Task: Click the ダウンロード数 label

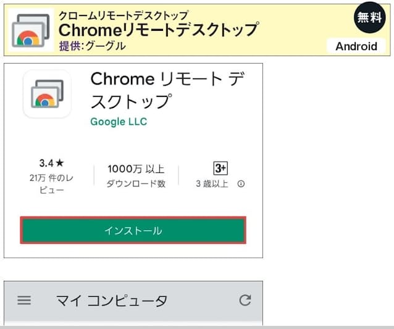Action: click(x=136, y=184)
